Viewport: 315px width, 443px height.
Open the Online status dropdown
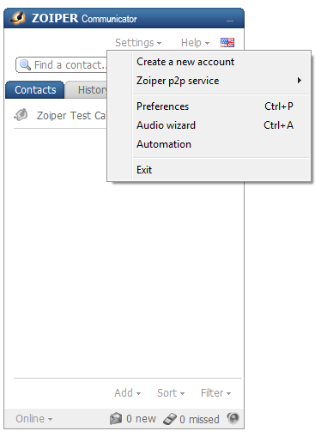pos(33,419)
